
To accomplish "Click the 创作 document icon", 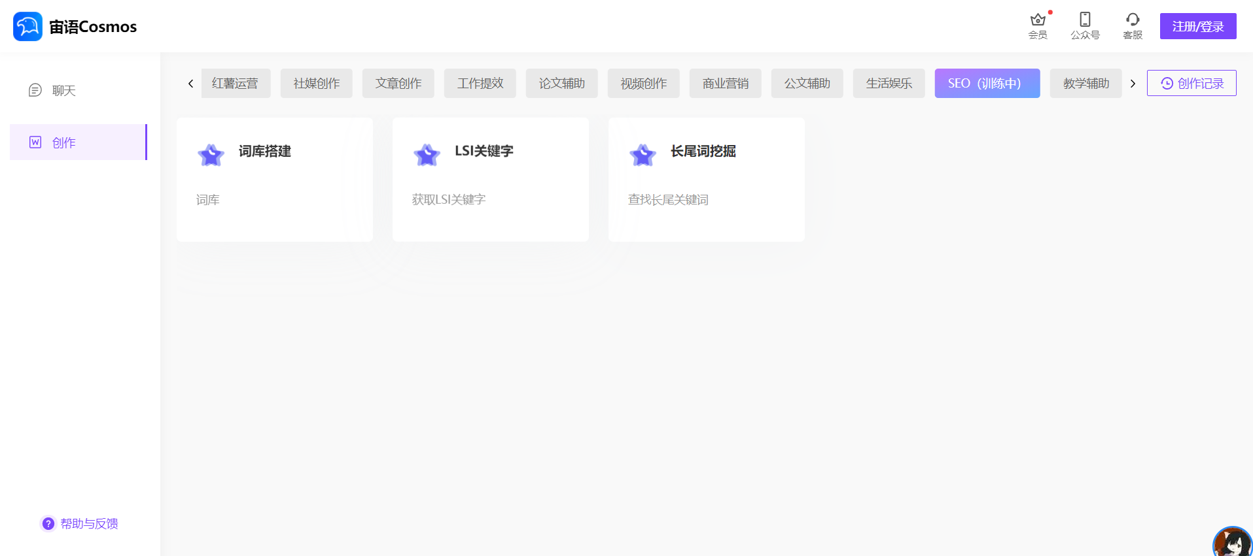I will [x=35, y=142].
